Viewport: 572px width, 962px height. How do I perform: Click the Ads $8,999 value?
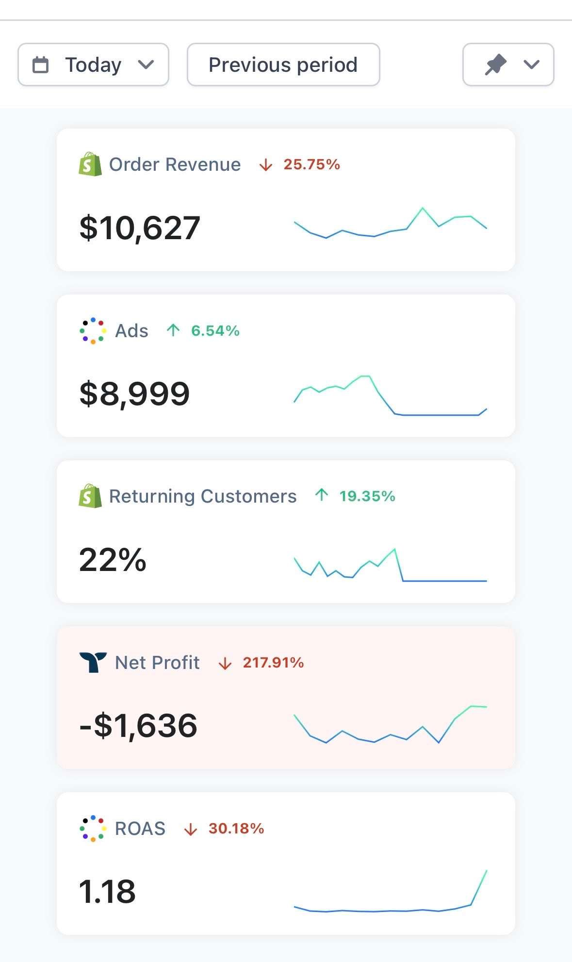coord(134,393)
